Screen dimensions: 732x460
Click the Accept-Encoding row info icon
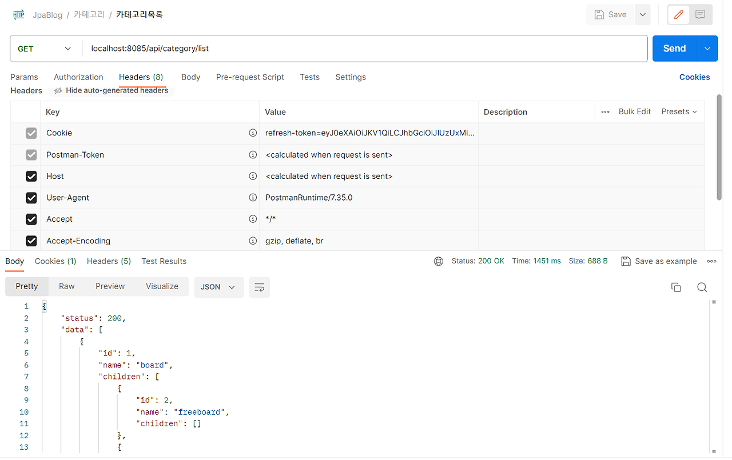tap(253, 241)
